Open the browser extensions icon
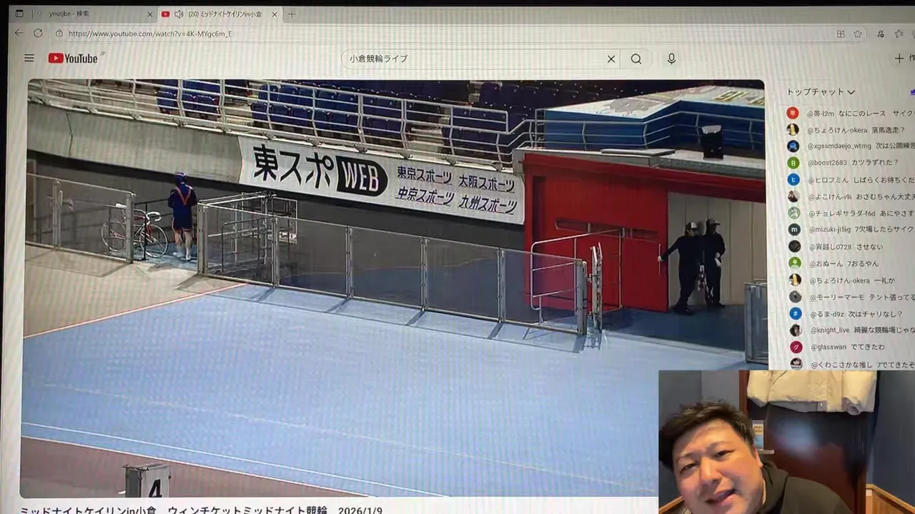This screenshot has width=915, height=514. (x=880, y=34)
